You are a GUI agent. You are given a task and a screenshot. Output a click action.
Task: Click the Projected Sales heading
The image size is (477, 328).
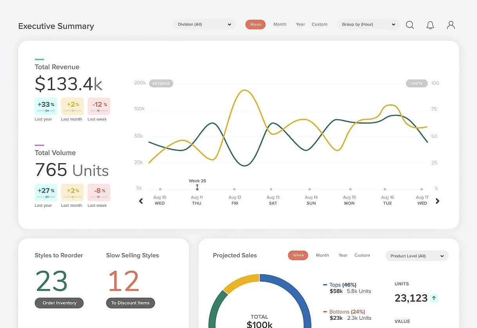coord(235,255)
